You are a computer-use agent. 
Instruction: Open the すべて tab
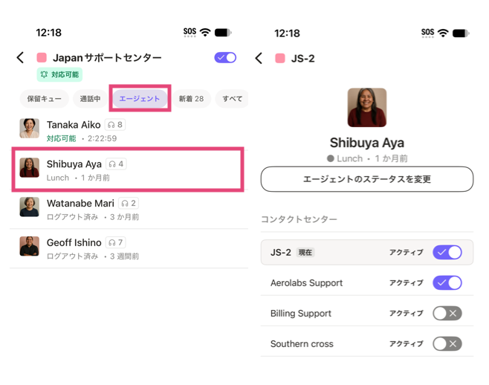(232, 99)
